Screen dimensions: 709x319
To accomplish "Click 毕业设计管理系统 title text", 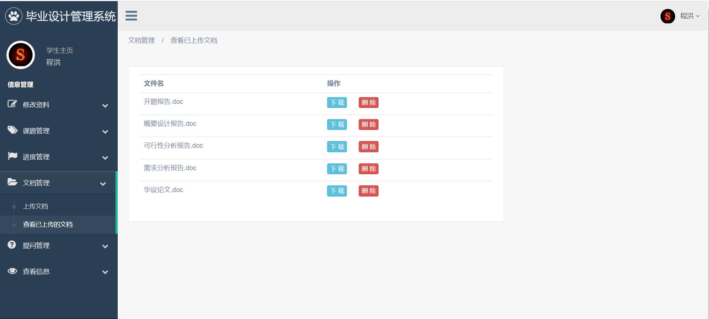I will tap(71, 16).
